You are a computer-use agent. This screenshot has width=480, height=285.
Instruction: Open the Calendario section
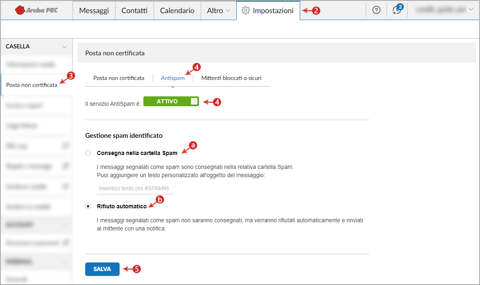(x=177, y=10)
